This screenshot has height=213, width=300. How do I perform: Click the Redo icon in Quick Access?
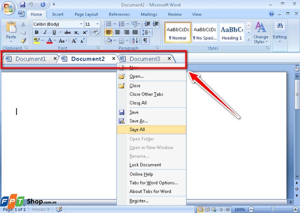[x=43, y=4]
